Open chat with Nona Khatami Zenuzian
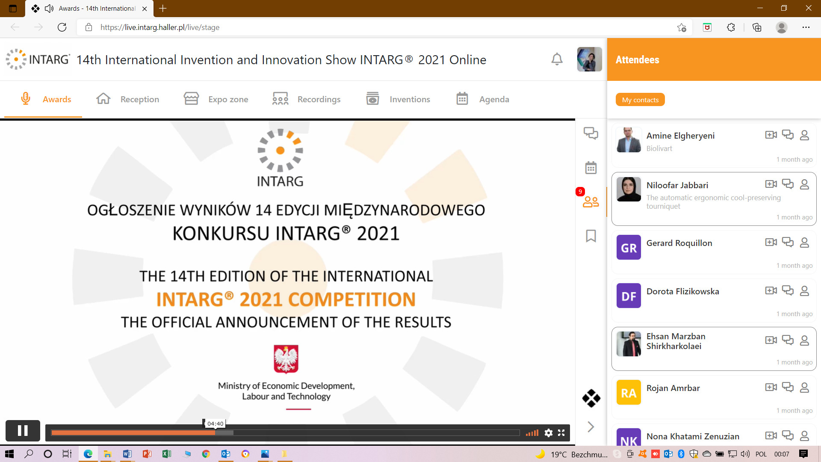 788,435
